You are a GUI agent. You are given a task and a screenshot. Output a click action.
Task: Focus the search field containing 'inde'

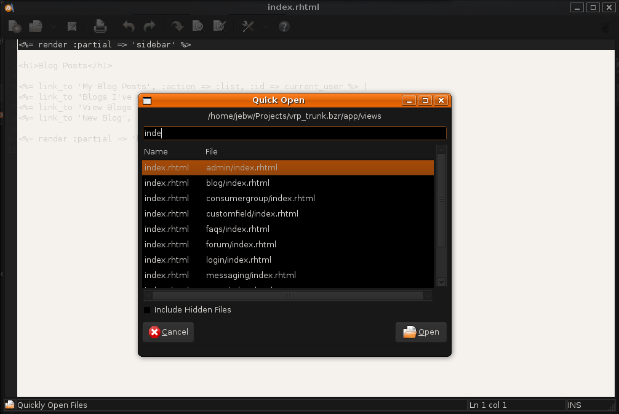coord(295,133)
